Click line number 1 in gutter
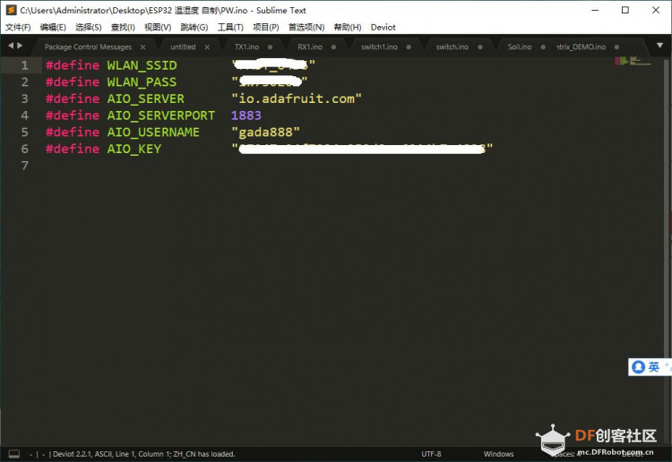 click(24, 65)
